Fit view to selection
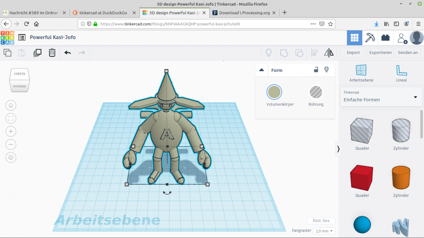 tap(11, 118)
